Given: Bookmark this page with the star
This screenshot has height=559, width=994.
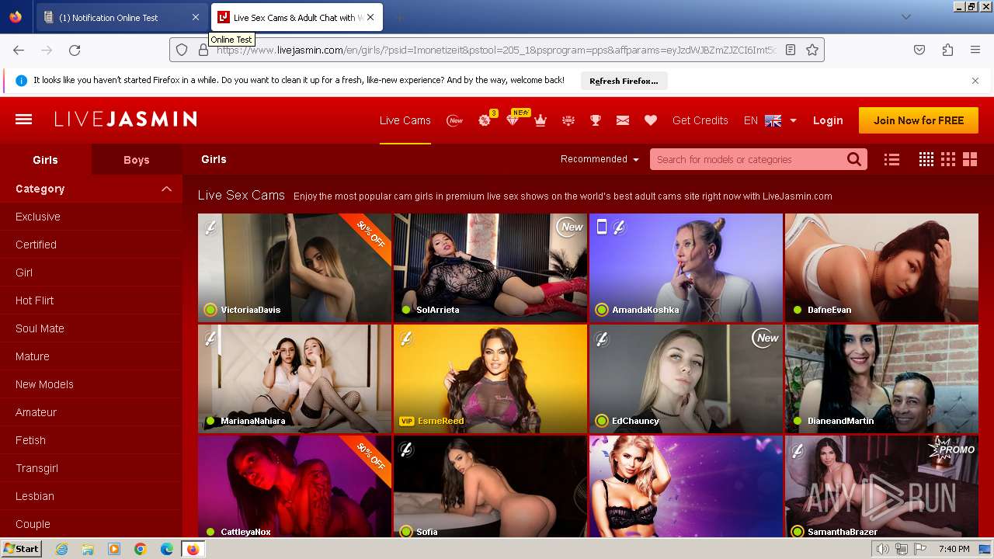Looking at the screenshot, I should [x=812, y=50].
